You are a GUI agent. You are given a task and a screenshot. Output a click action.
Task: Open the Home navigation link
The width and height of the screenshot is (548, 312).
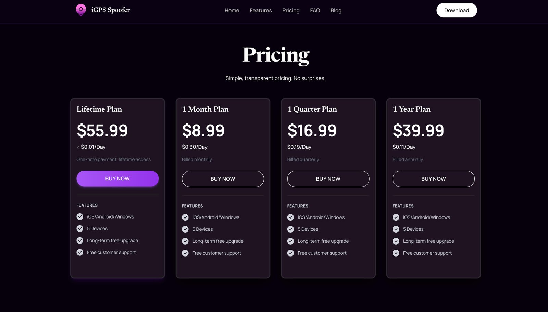click(x=232, y=11)
